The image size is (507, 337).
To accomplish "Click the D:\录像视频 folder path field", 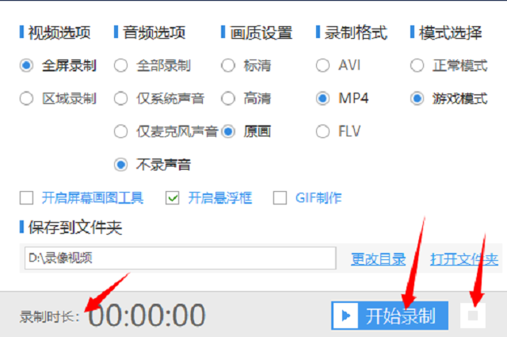I will click(180, 258).
